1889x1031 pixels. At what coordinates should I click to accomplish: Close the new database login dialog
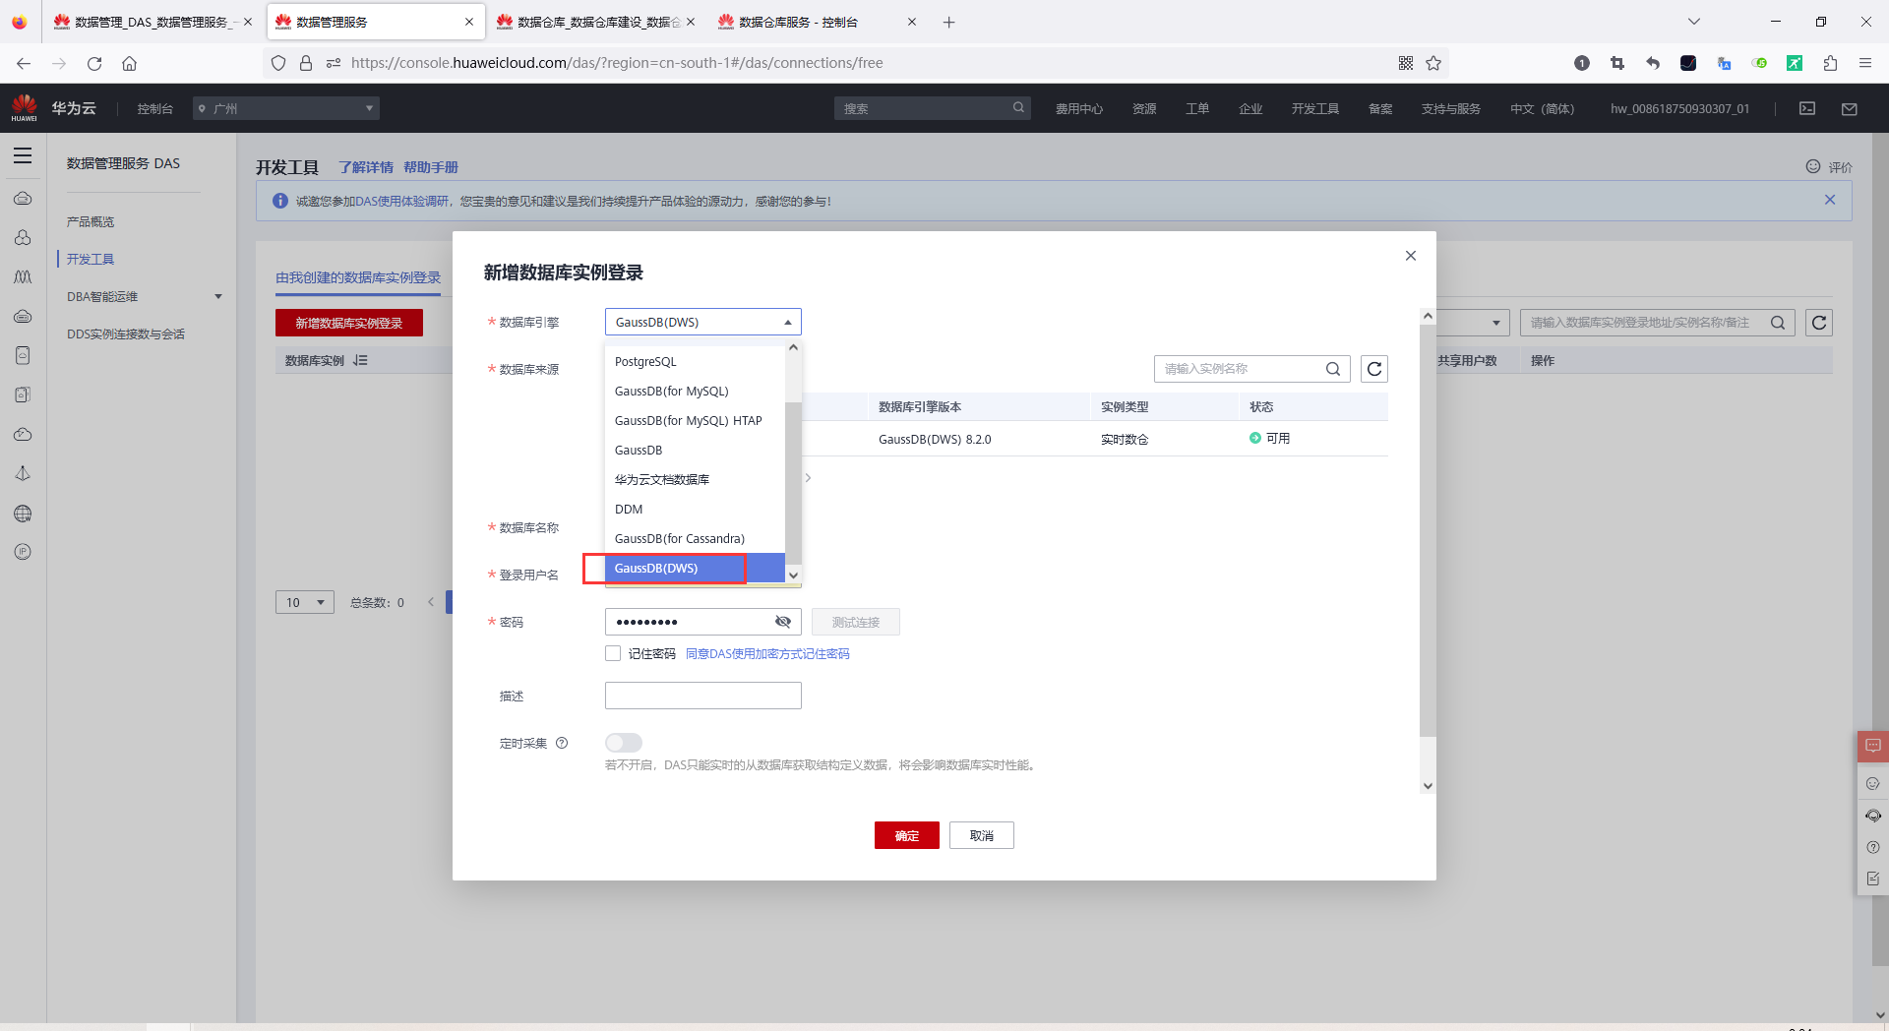pyautogui.click(x=1411, y=256)
